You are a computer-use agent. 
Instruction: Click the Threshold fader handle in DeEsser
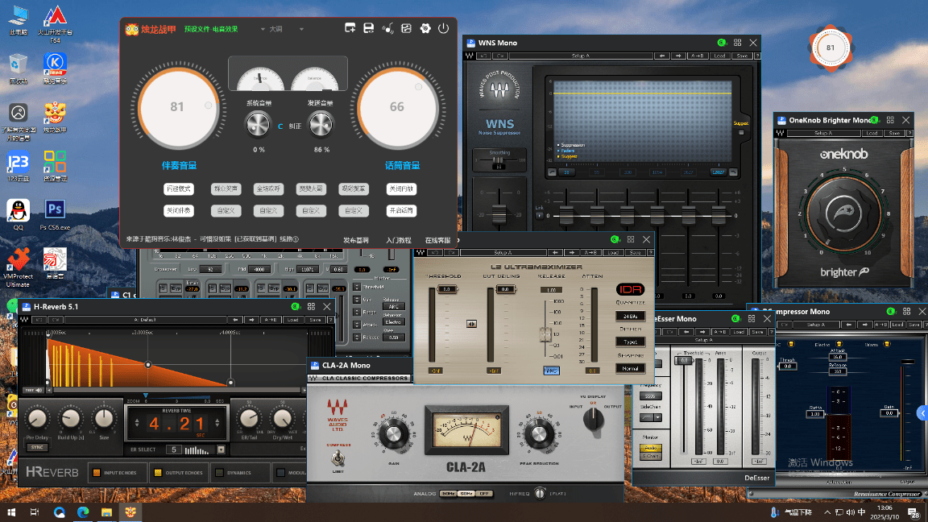[684, 360]
